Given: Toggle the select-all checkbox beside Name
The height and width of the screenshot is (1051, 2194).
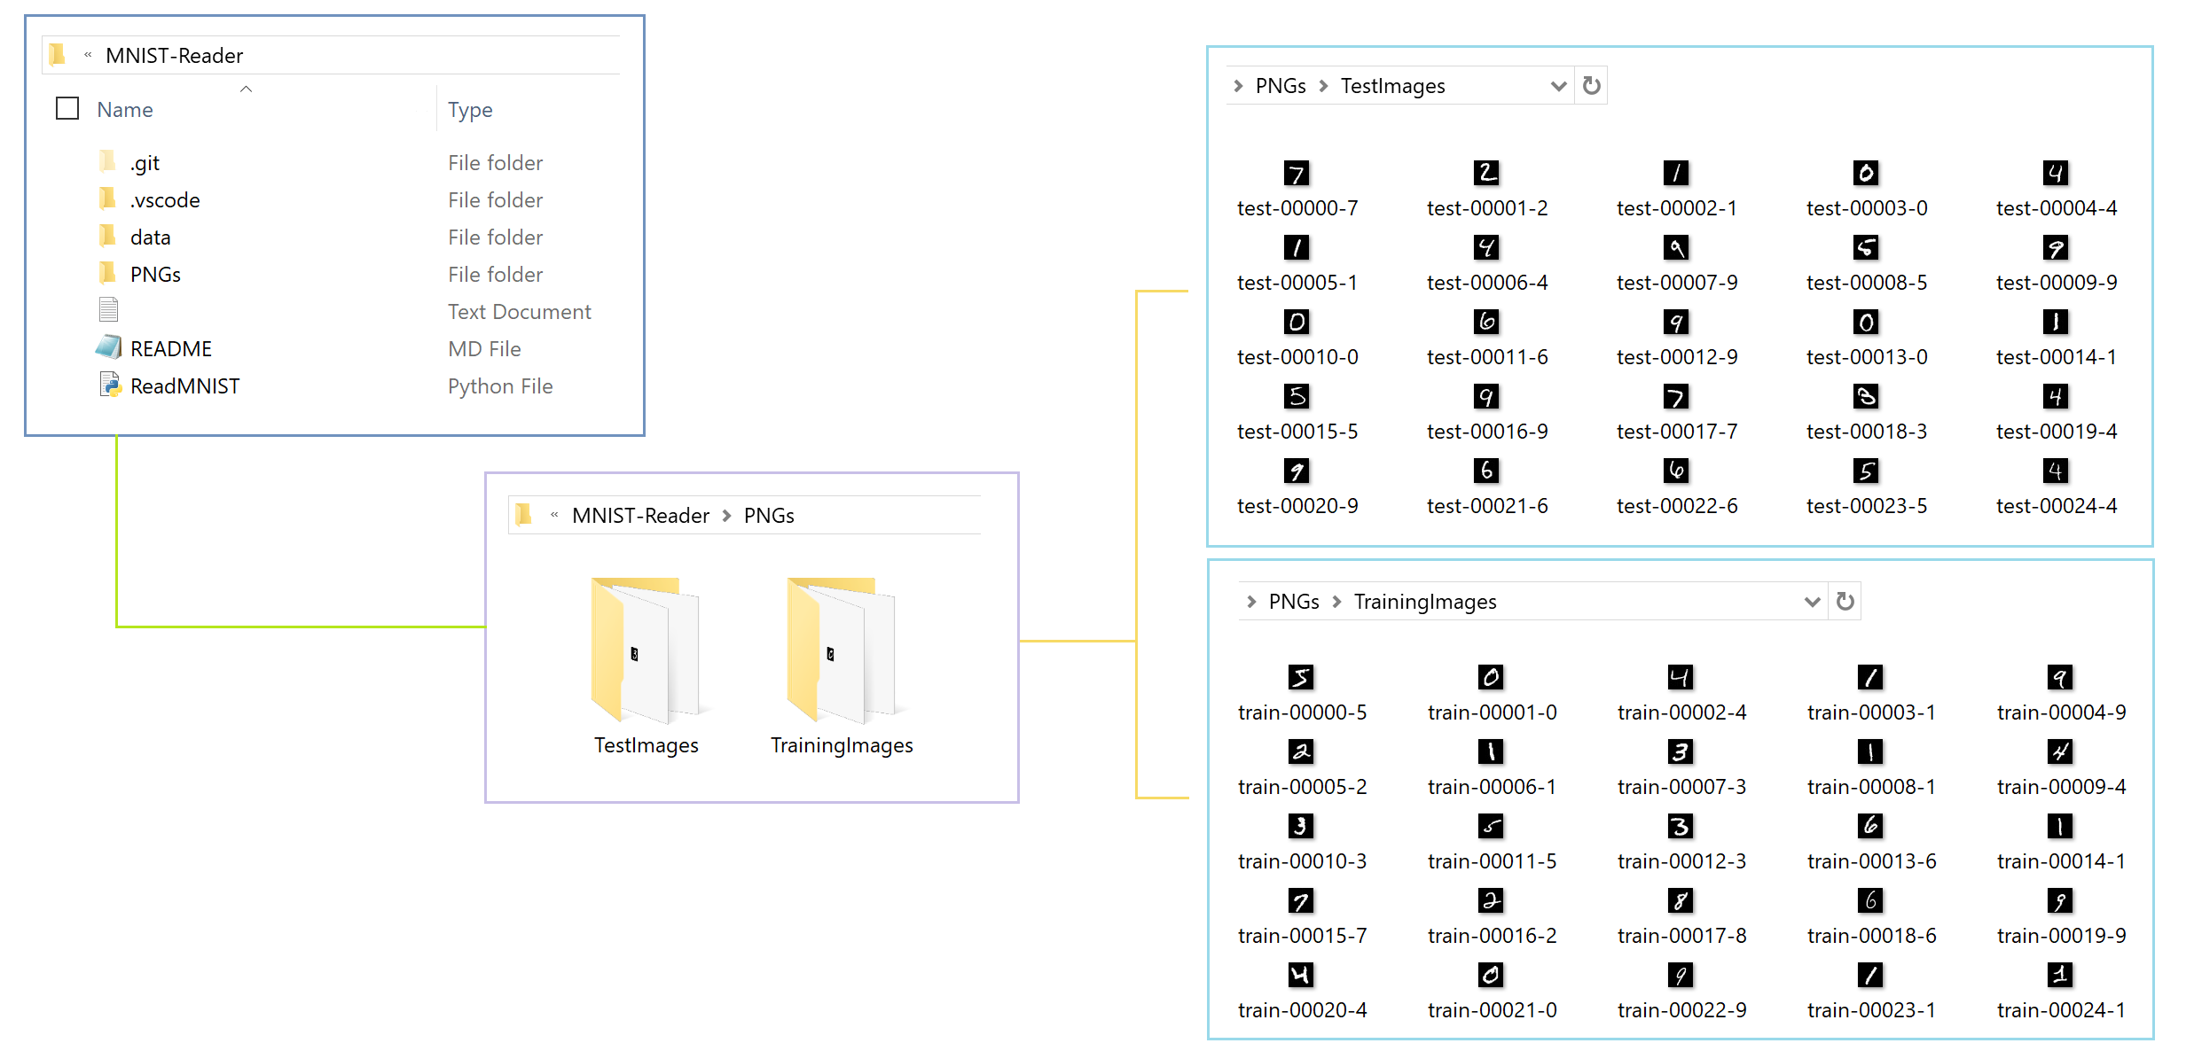Looking at the screenshot, I should [67, 108].
